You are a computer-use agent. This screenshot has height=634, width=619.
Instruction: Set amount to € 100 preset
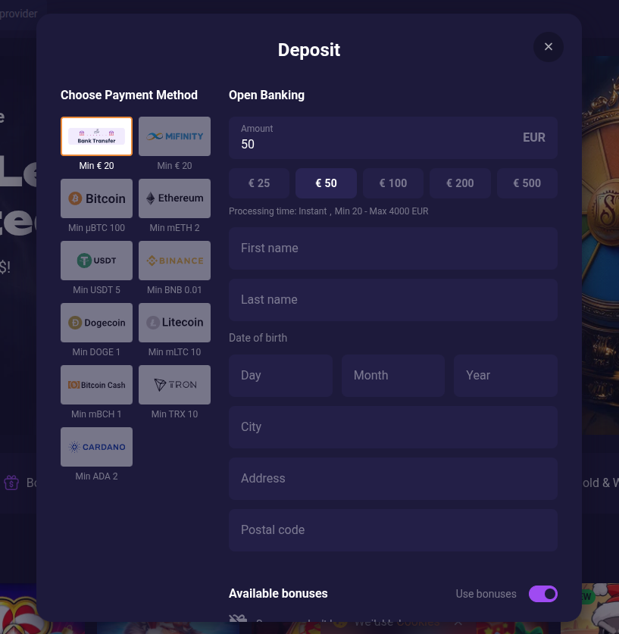[x=393, y=183]
